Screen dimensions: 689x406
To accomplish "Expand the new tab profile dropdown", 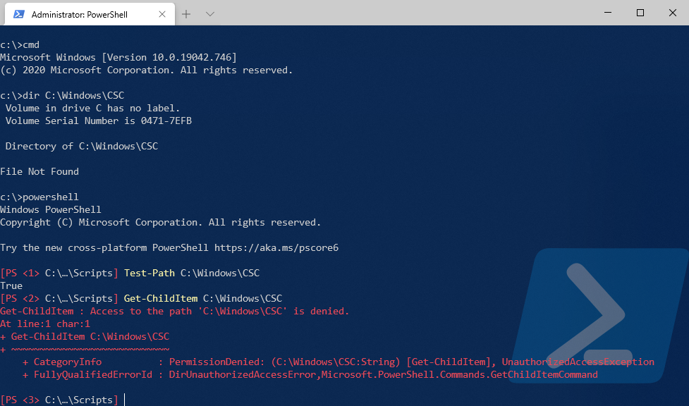I will tap(209, 14).
